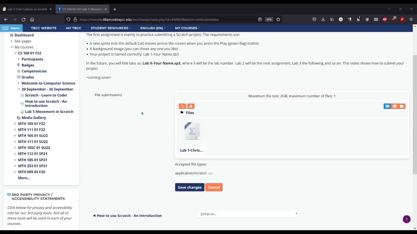Click the purple notification badge at the bottom right
The height and width of the screenshot is (234, 417).
tap(407, 219)
